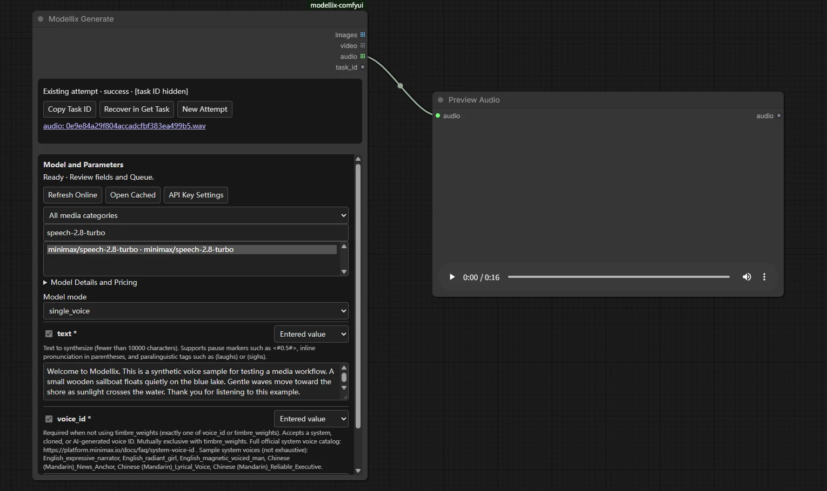Viewport: 827px width, 491px height.
Task: Click the Modellix Generate audio output slot
Action: 363,57
